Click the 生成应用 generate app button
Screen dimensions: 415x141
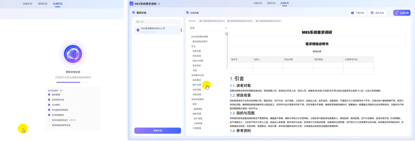coord(402,13)
